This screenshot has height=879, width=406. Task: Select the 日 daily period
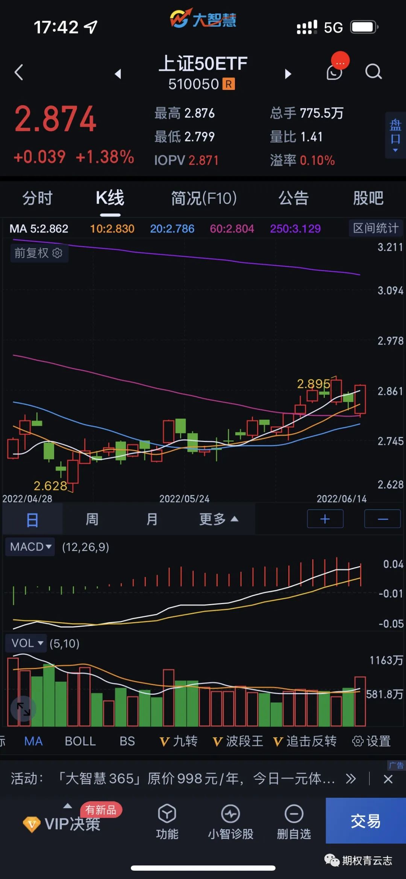(x=32, y=520)
